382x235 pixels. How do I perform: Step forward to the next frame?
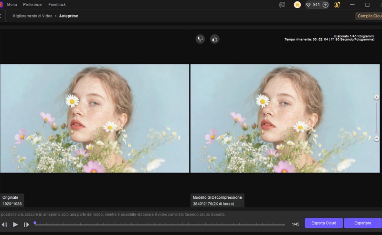click(x=26, y=224)
